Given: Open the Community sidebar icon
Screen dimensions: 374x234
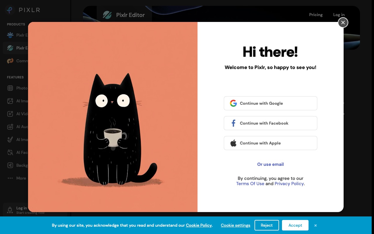Looking at the screenshot, I should pyautogui.click(x=10, y=61).
